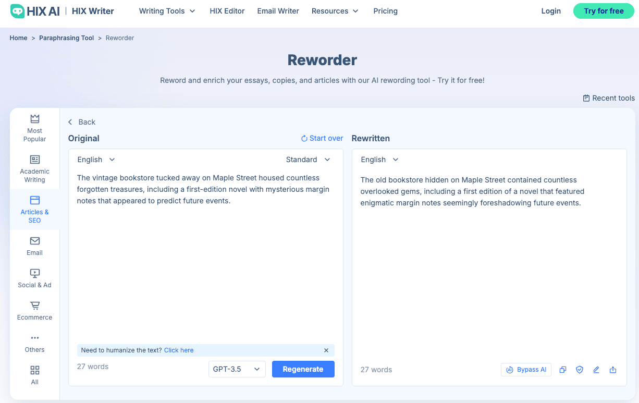639x403 pixels.
Task: Open HIX Editor from the top menu
Action: pyautogui.click(x=227, y=11)
